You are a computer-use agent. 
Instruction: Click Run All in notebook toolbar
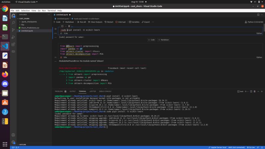point(81,22)
